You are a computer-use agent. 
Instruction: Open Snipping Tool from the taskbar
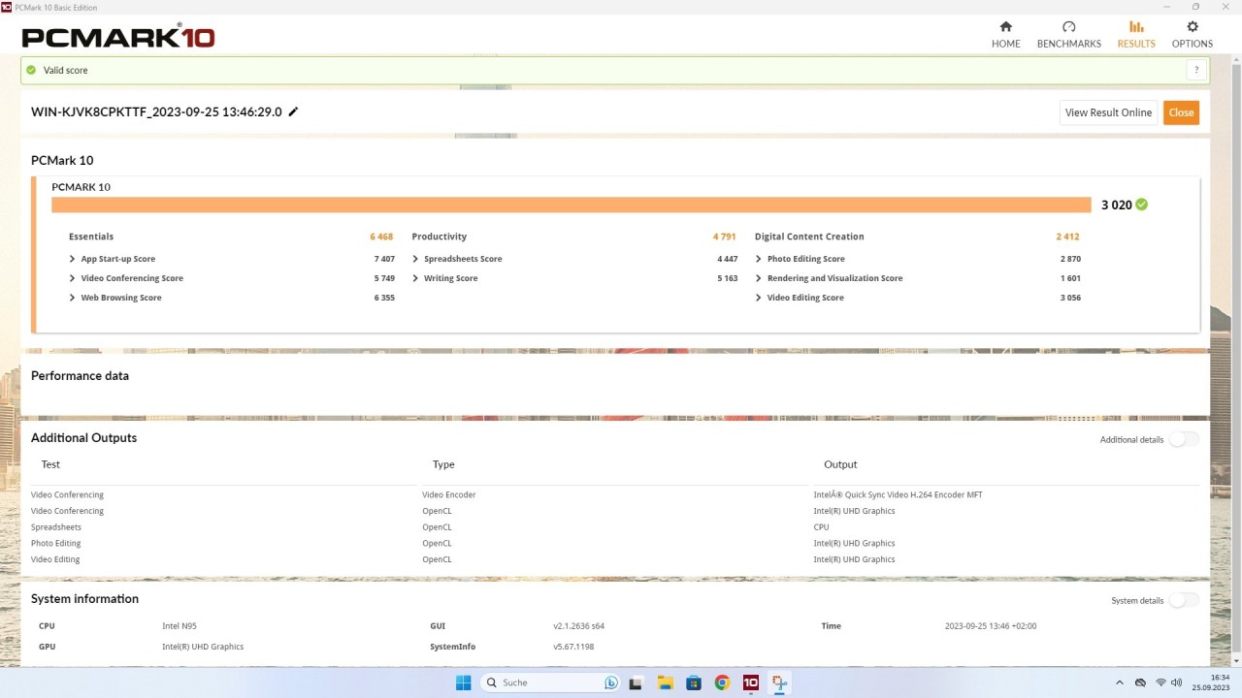[x=779, y=682]
